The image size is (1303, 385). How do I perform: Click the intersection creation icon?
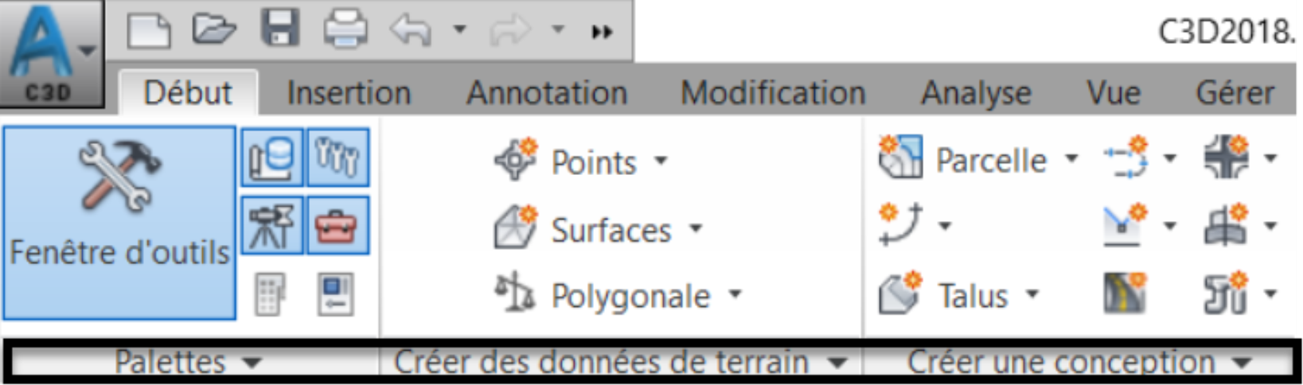coord(1227,157)
